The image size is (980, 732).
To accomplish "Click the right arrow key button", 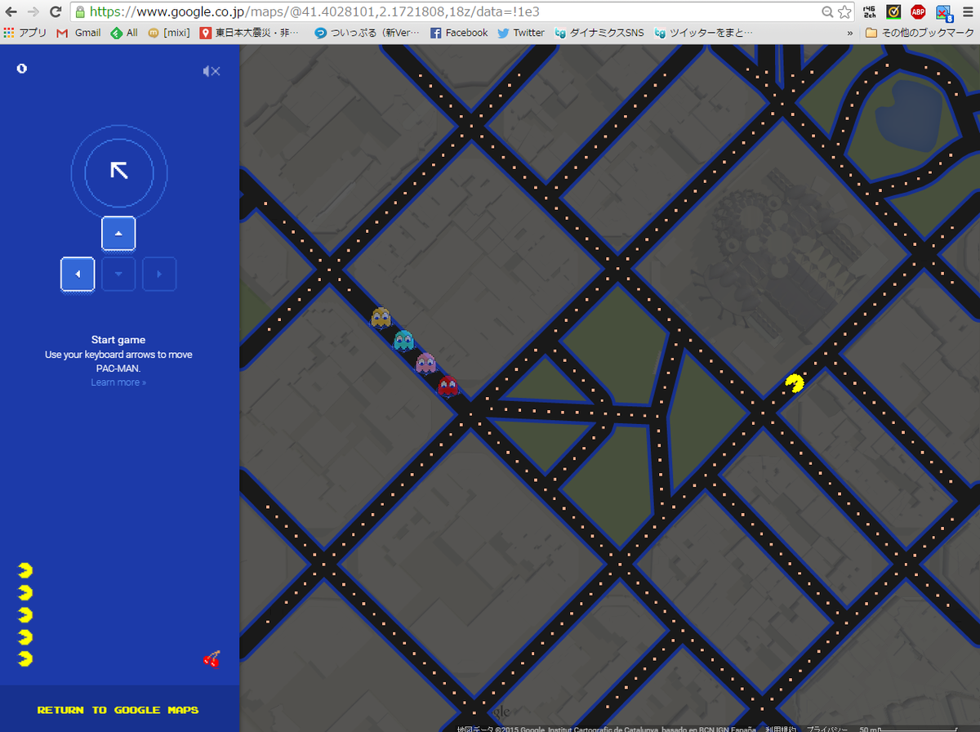I will coord(159,274).
